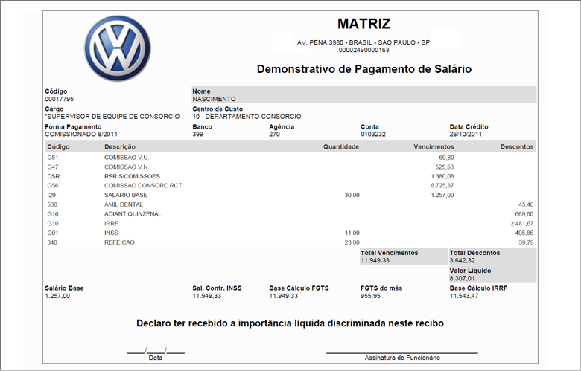The width and height of the screenshot is (581, 371).
Task: Click the discount 45,40
Action: click(526, 204)
